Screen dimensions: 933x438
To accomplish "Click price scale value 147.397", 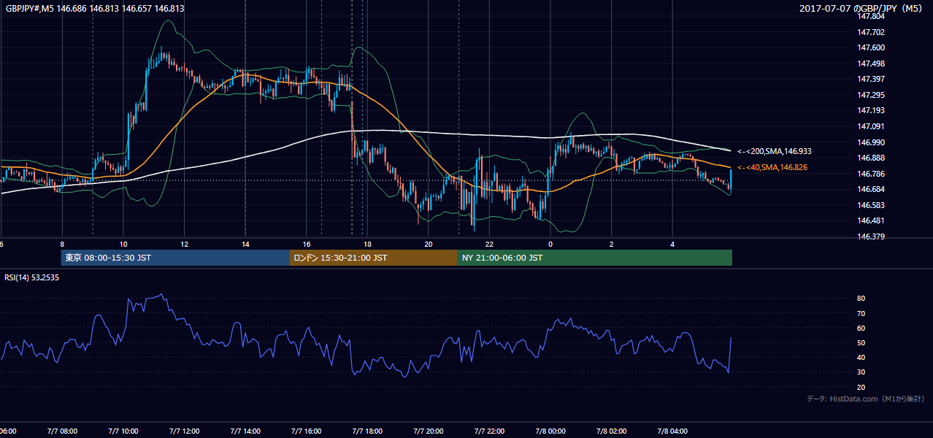I will 872,79.
